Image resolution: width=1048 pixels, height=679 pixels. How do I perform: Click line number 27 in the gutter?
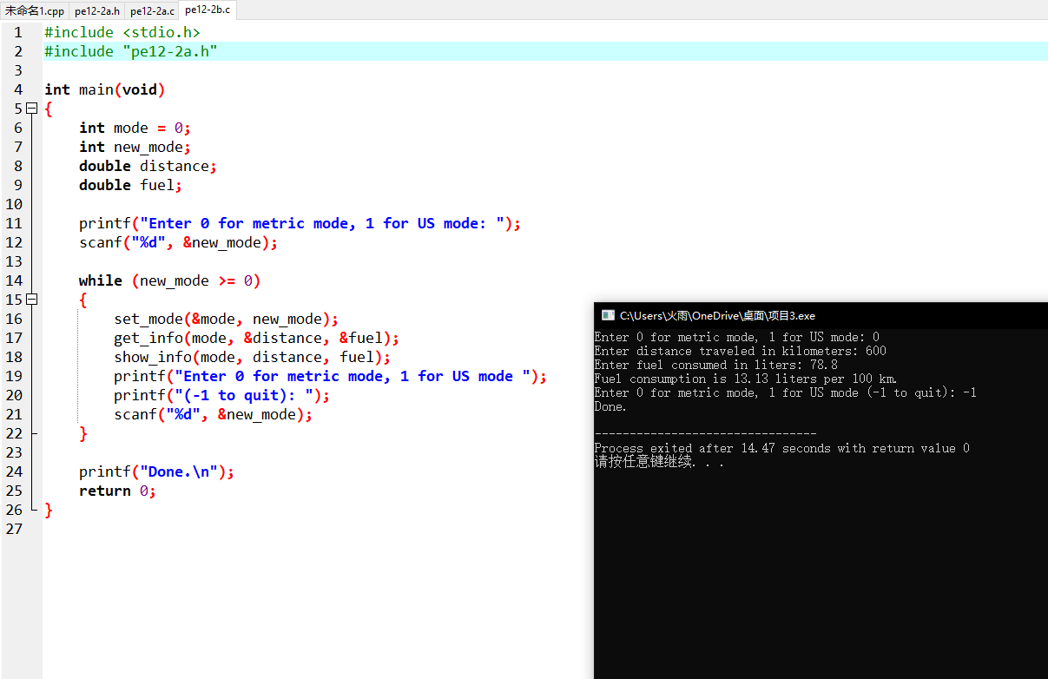point(14,529)
